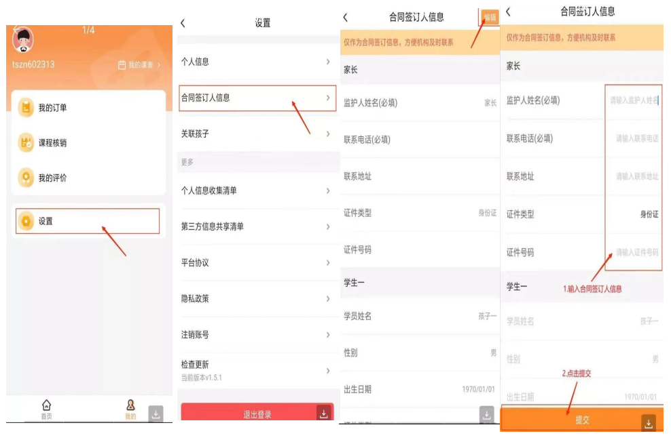Click the 平台协议 row chevron

pyautogui.click(x=328, y=262)
